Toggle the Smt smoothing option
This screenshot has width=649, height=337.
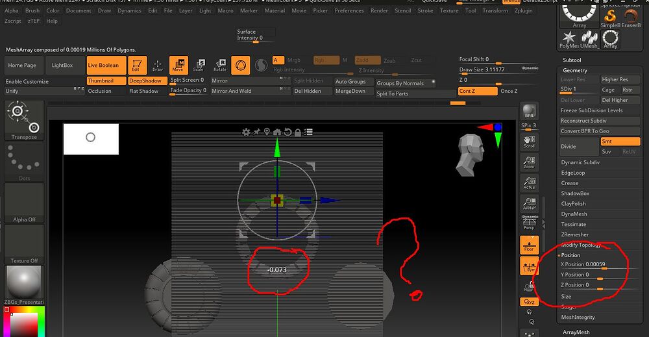620,142
